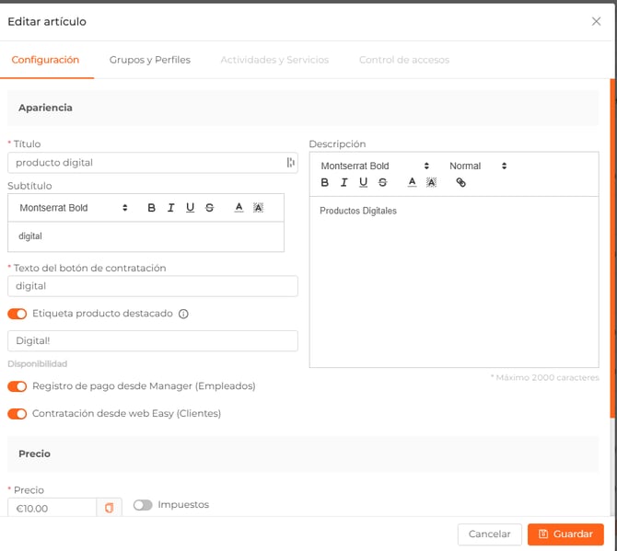Screen dimensions: 617x551
Task: Click the Cancelar button
Action: (489, 534)
